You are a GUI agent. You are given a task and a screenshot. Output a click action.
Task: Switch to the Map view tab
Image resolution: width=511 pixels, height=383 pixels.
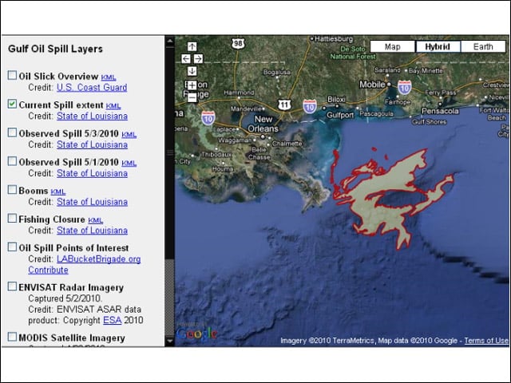392,46
